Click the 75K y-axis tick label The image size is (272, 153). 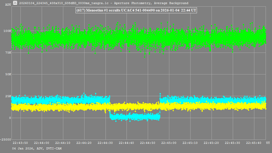(8, 53)
